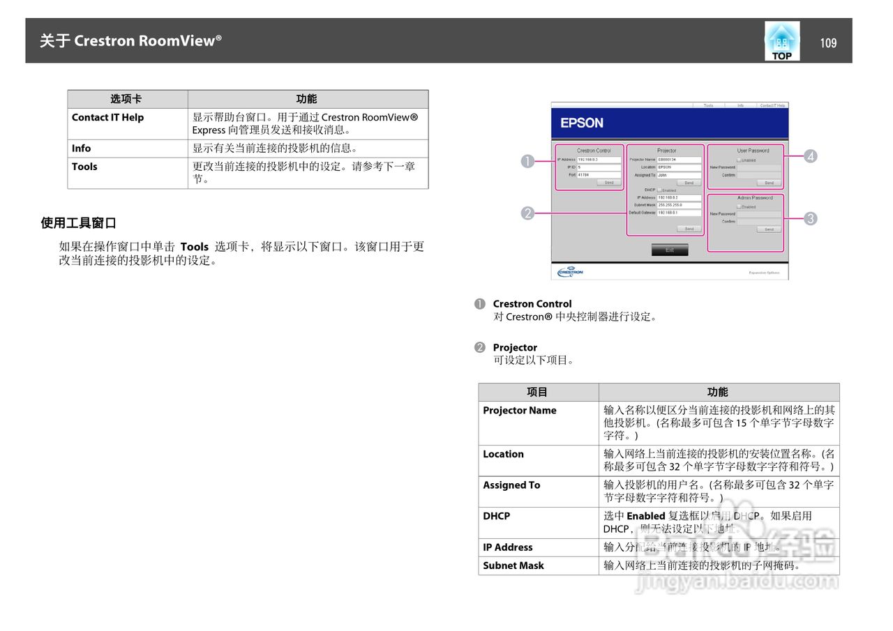Tick the DHCP Enabled checkbox
Image resolution: width=893 pixels, height=631 pixels.
coord(659,190)
